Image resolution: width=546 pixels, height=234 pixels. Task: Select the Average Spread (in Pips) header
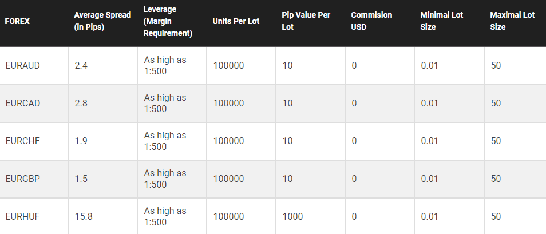pyautogui.click(x=102, y=21)
